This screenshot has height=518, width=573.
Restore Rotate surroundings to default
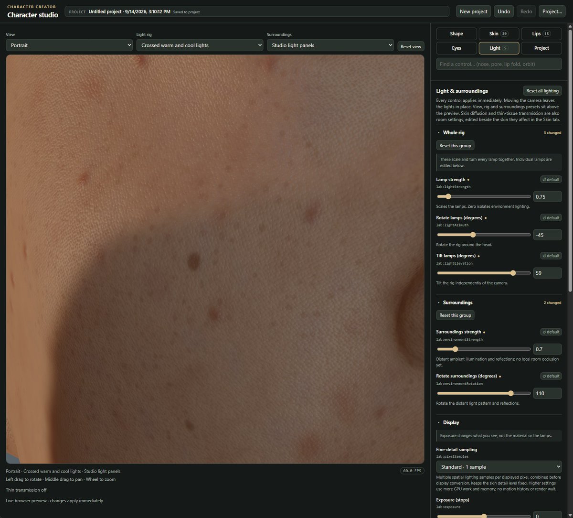[x=551, y=376]
